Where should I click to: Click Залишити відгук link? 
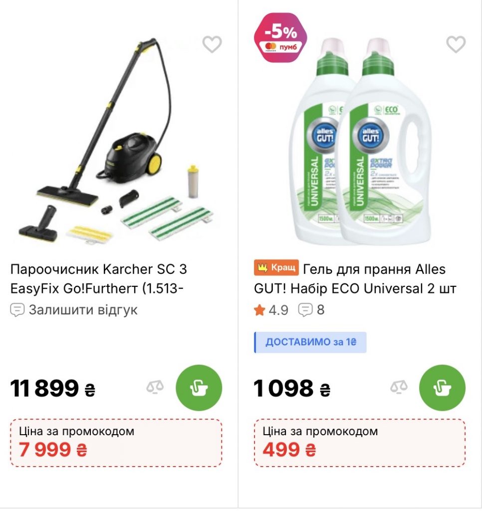point(83,310)
